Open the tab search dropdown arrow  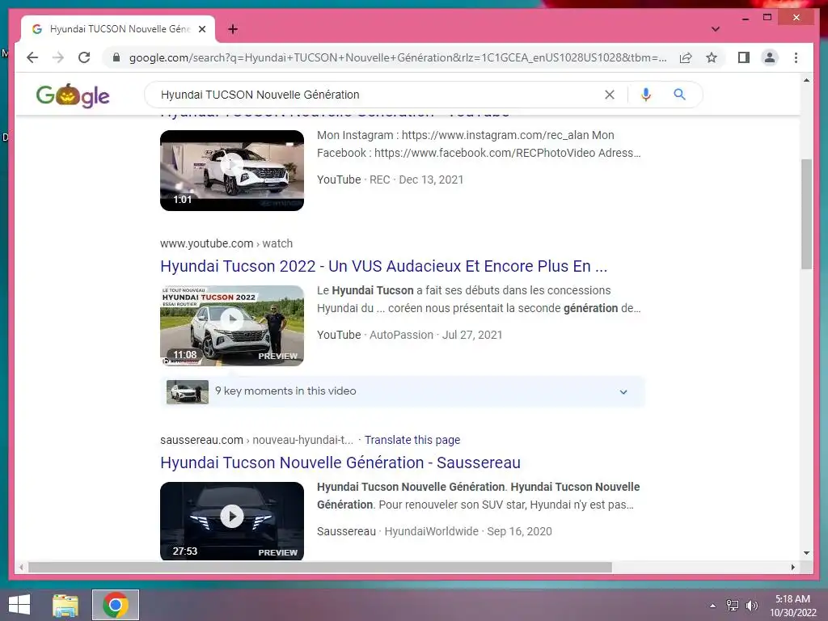[x=716, y=29]
